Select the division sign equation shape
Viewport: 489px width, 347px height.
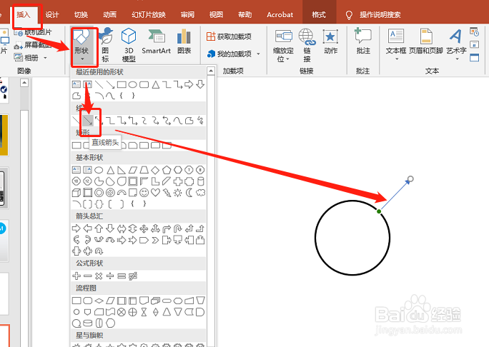[x=110, y=276]
